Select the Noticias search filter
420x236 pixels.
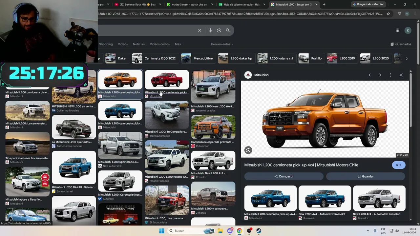tap(139, 44)
